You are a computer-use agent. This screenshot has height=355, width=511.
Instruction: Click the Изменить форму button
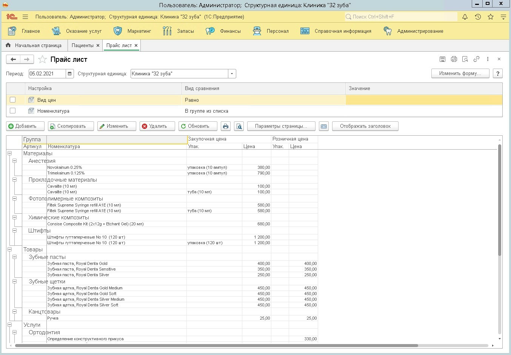(460, 73)
